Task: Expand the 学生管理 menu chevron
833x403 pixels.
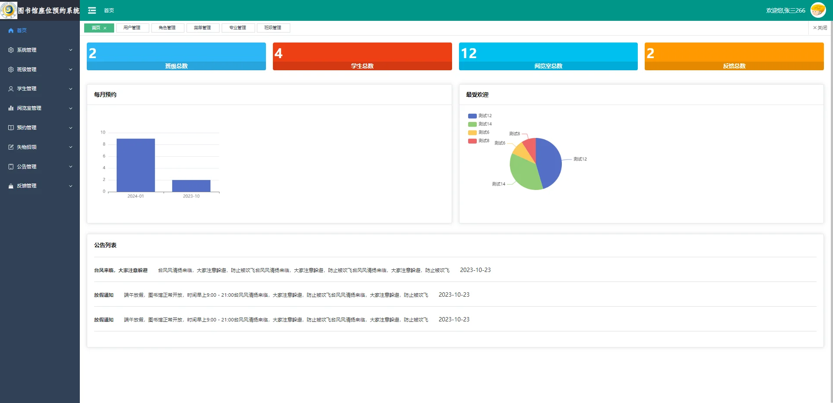Action: [71, 89]
